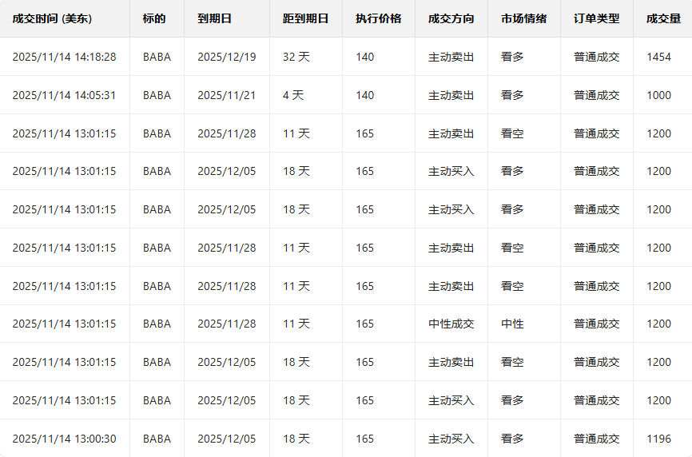The height and width of the screenshot is (457, 692).
Task: Select the 成交量 column header
Action: click(663, 18)
